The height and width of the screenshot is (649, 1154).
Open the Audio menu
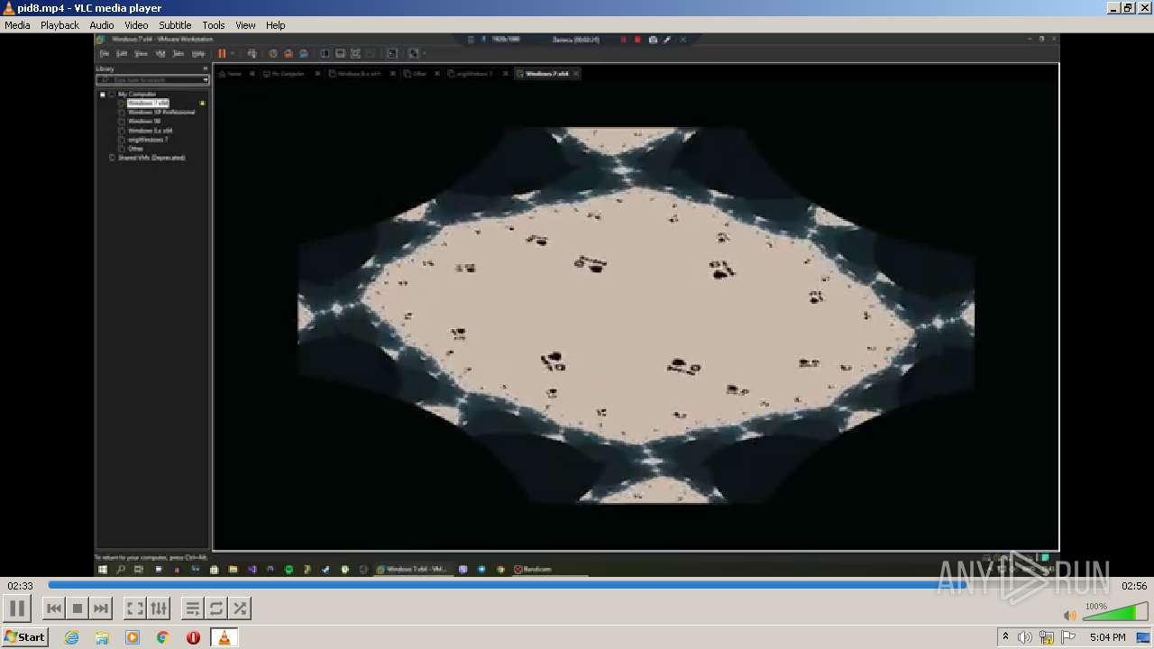[102, 25]
